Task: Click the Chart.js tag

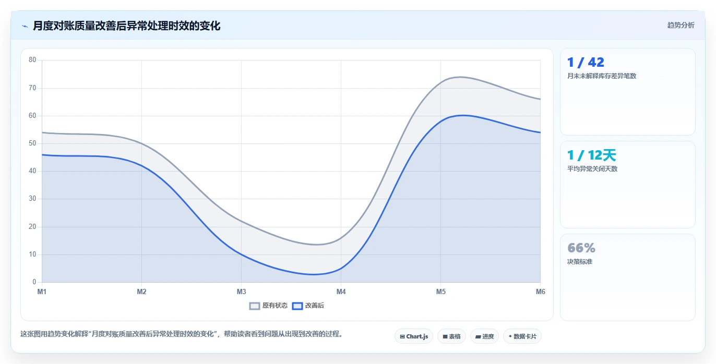Action: [x=414, y=336]
